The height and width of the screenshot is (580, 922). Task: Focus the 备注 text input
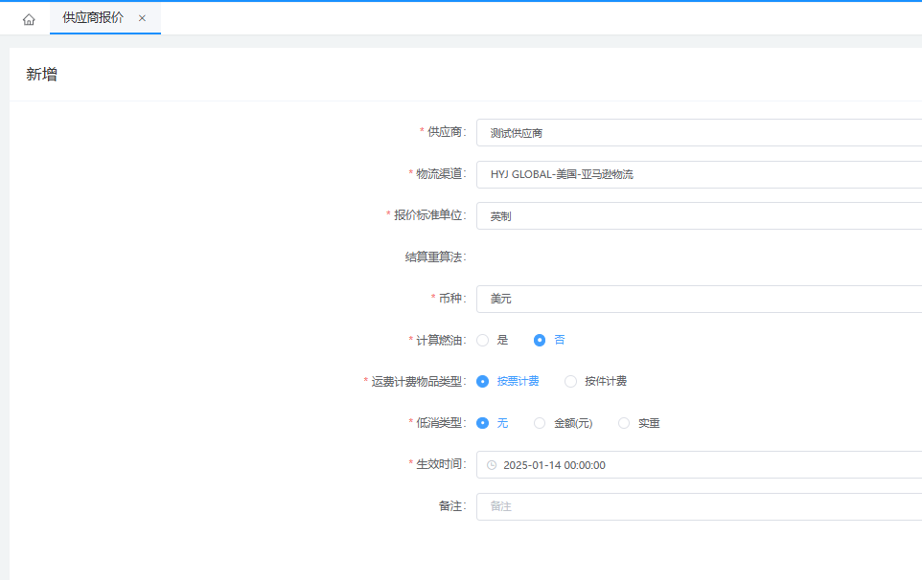click(700, 506)
